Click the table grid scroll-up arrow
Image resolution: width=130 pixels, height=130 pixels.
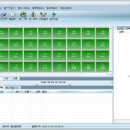111,29
